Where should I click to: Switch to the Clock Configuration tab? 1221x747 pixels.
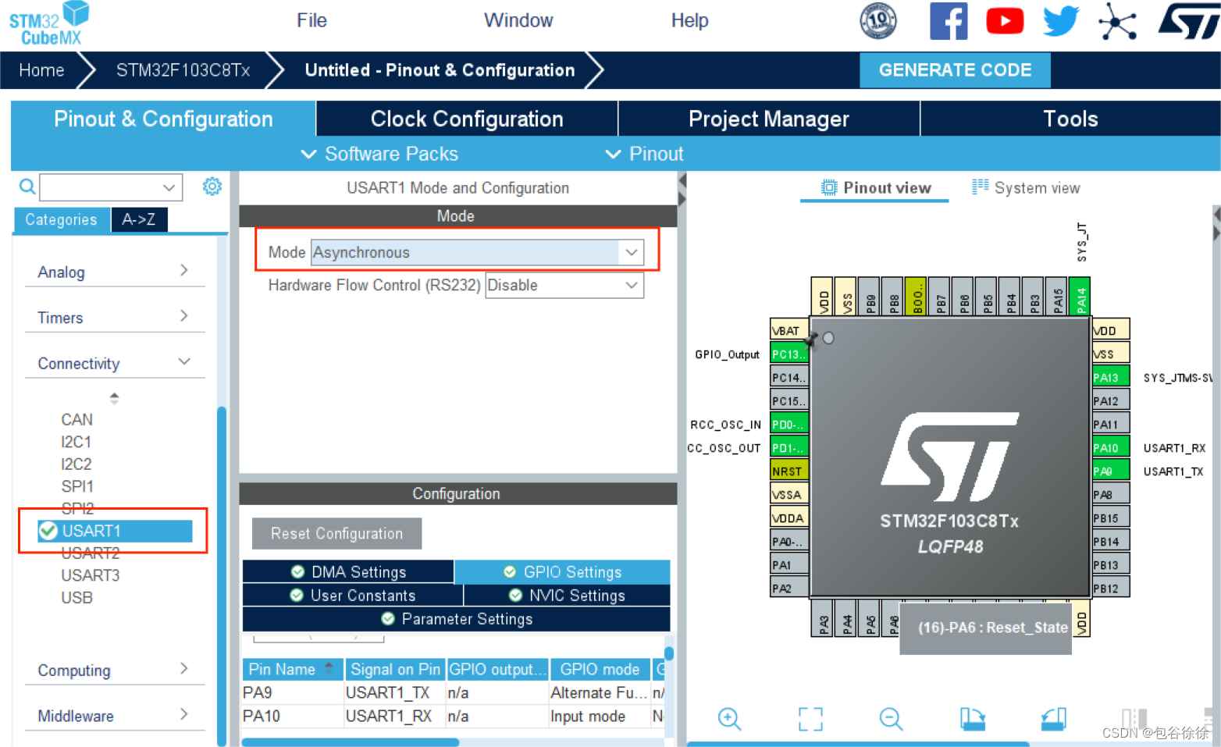pos(467,119)
